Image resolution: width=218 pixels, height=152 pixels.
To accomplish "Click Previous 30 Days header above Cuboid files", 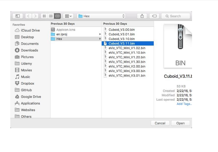I will pyautogui.click(x=115, y=24).
